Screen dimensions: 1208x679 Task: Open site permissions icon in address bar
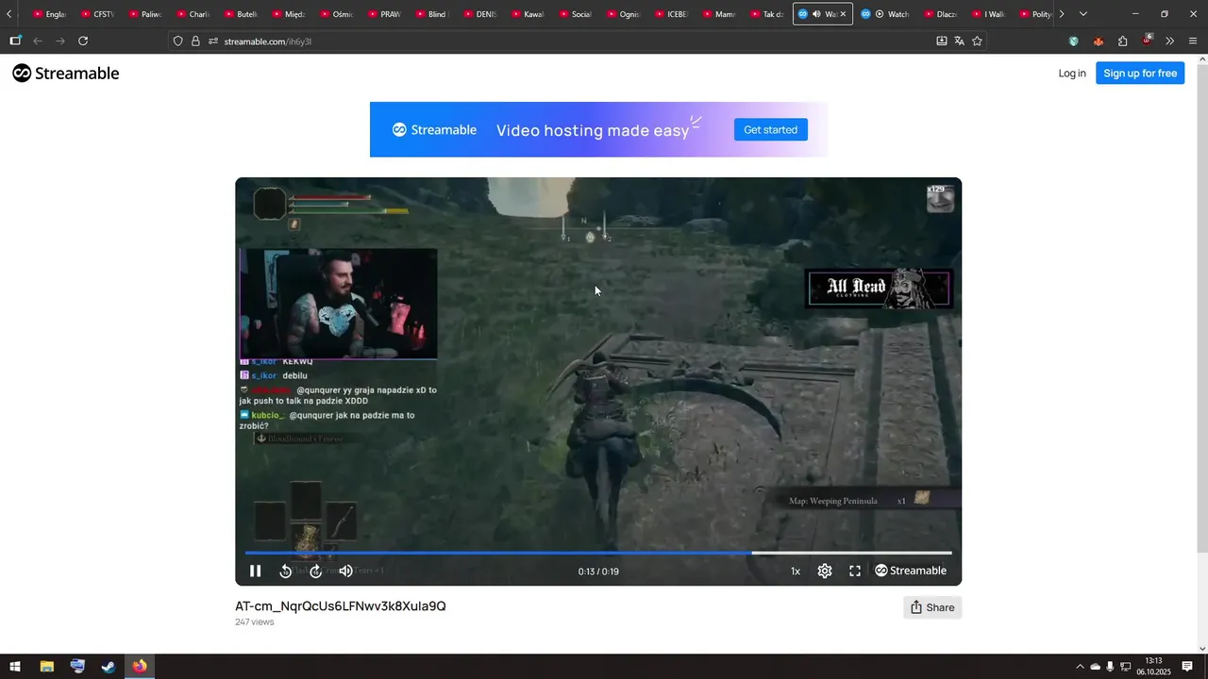point(213,41)
